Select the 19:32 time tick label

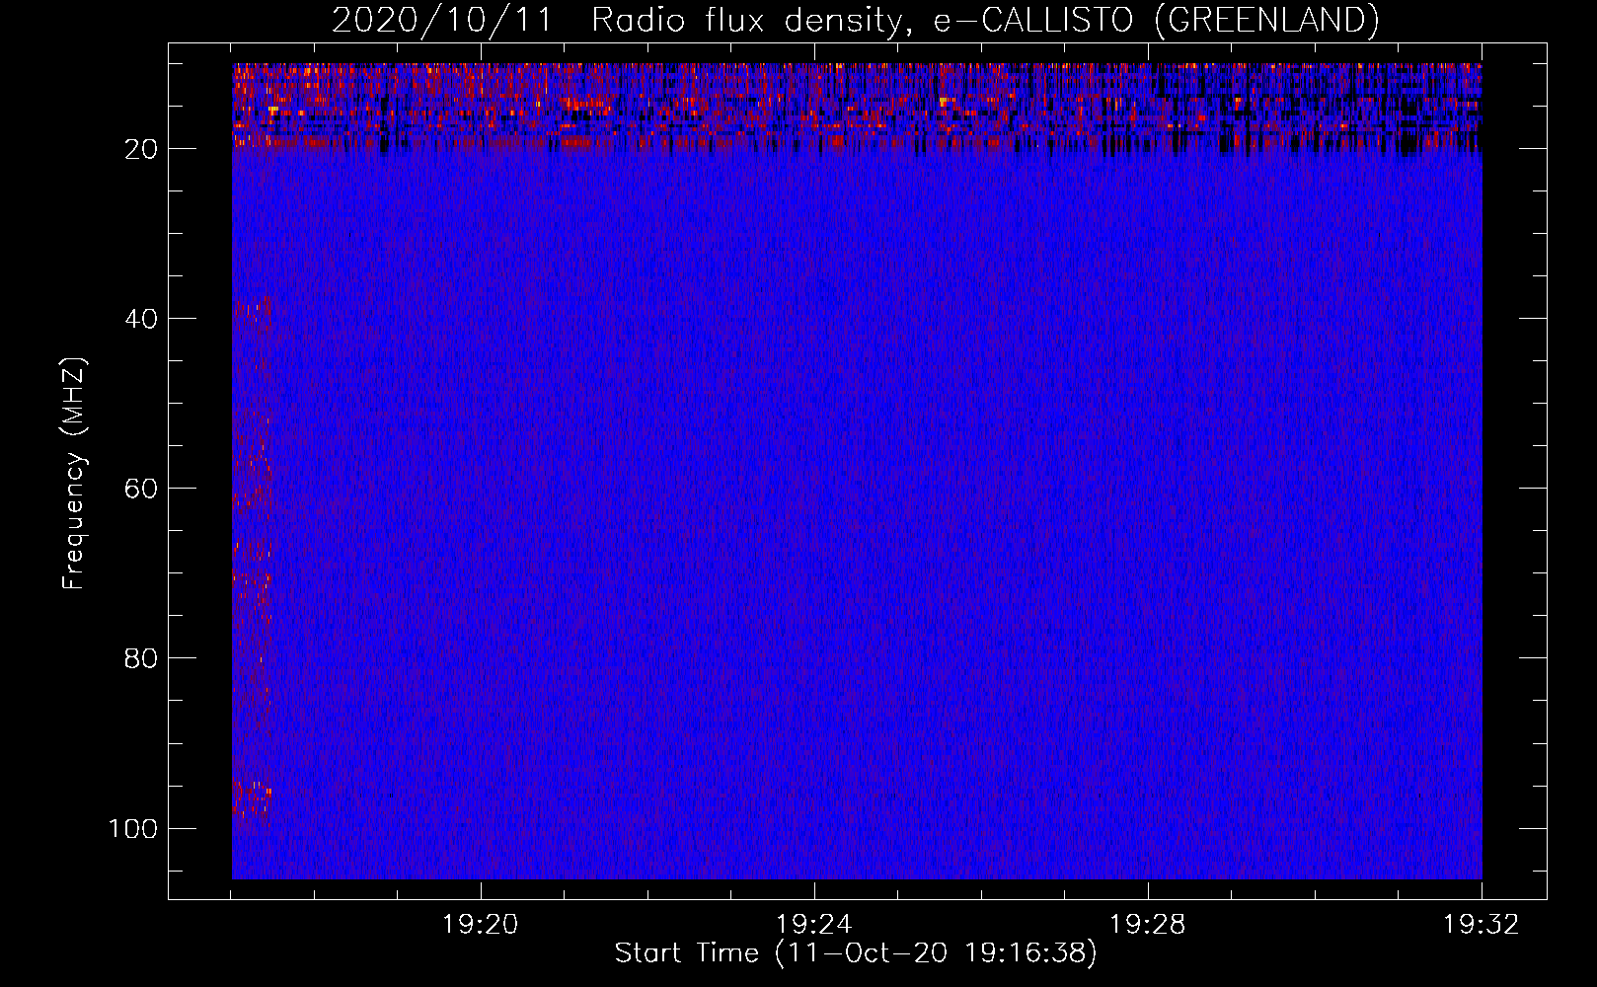click(1482, 925)
